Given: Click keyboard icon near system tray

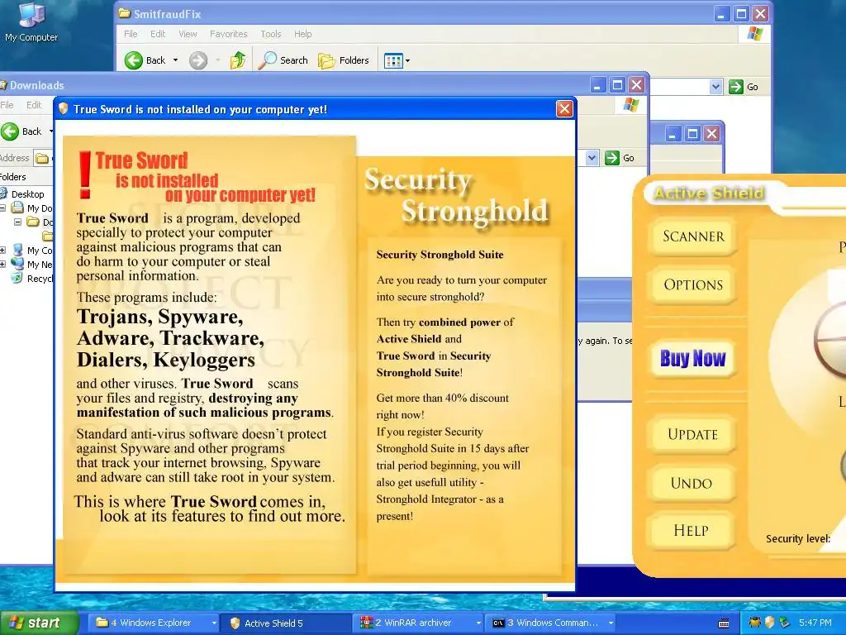Looking at the screenshot, I should click(x=724, y=623).
